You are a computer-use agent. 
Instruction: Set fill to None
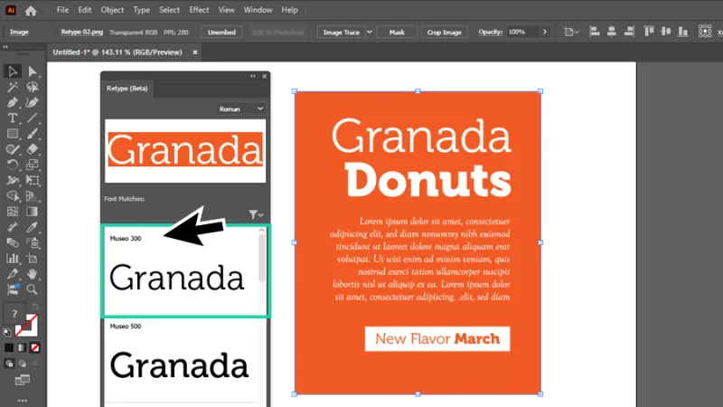tap(35, 347)
